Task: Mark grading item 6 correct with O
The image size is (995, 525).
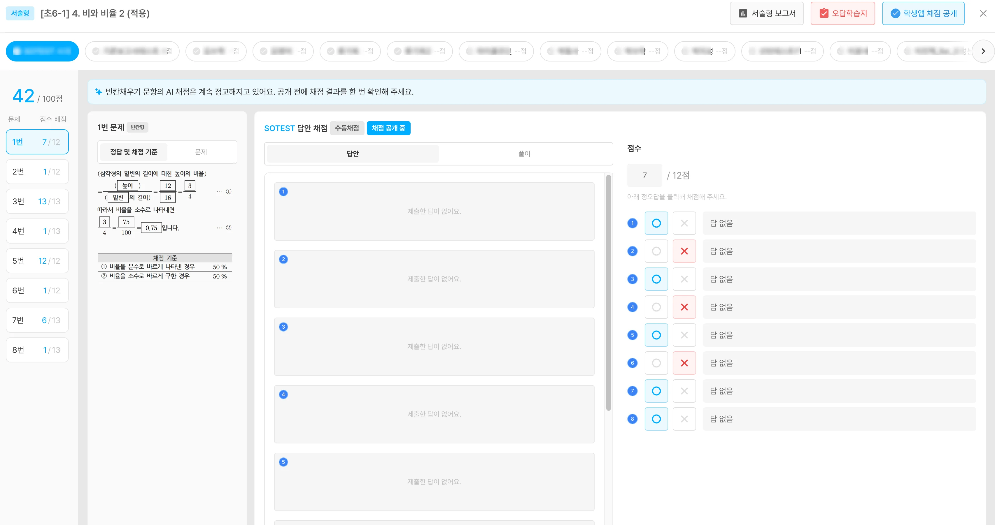Action: 656,363
